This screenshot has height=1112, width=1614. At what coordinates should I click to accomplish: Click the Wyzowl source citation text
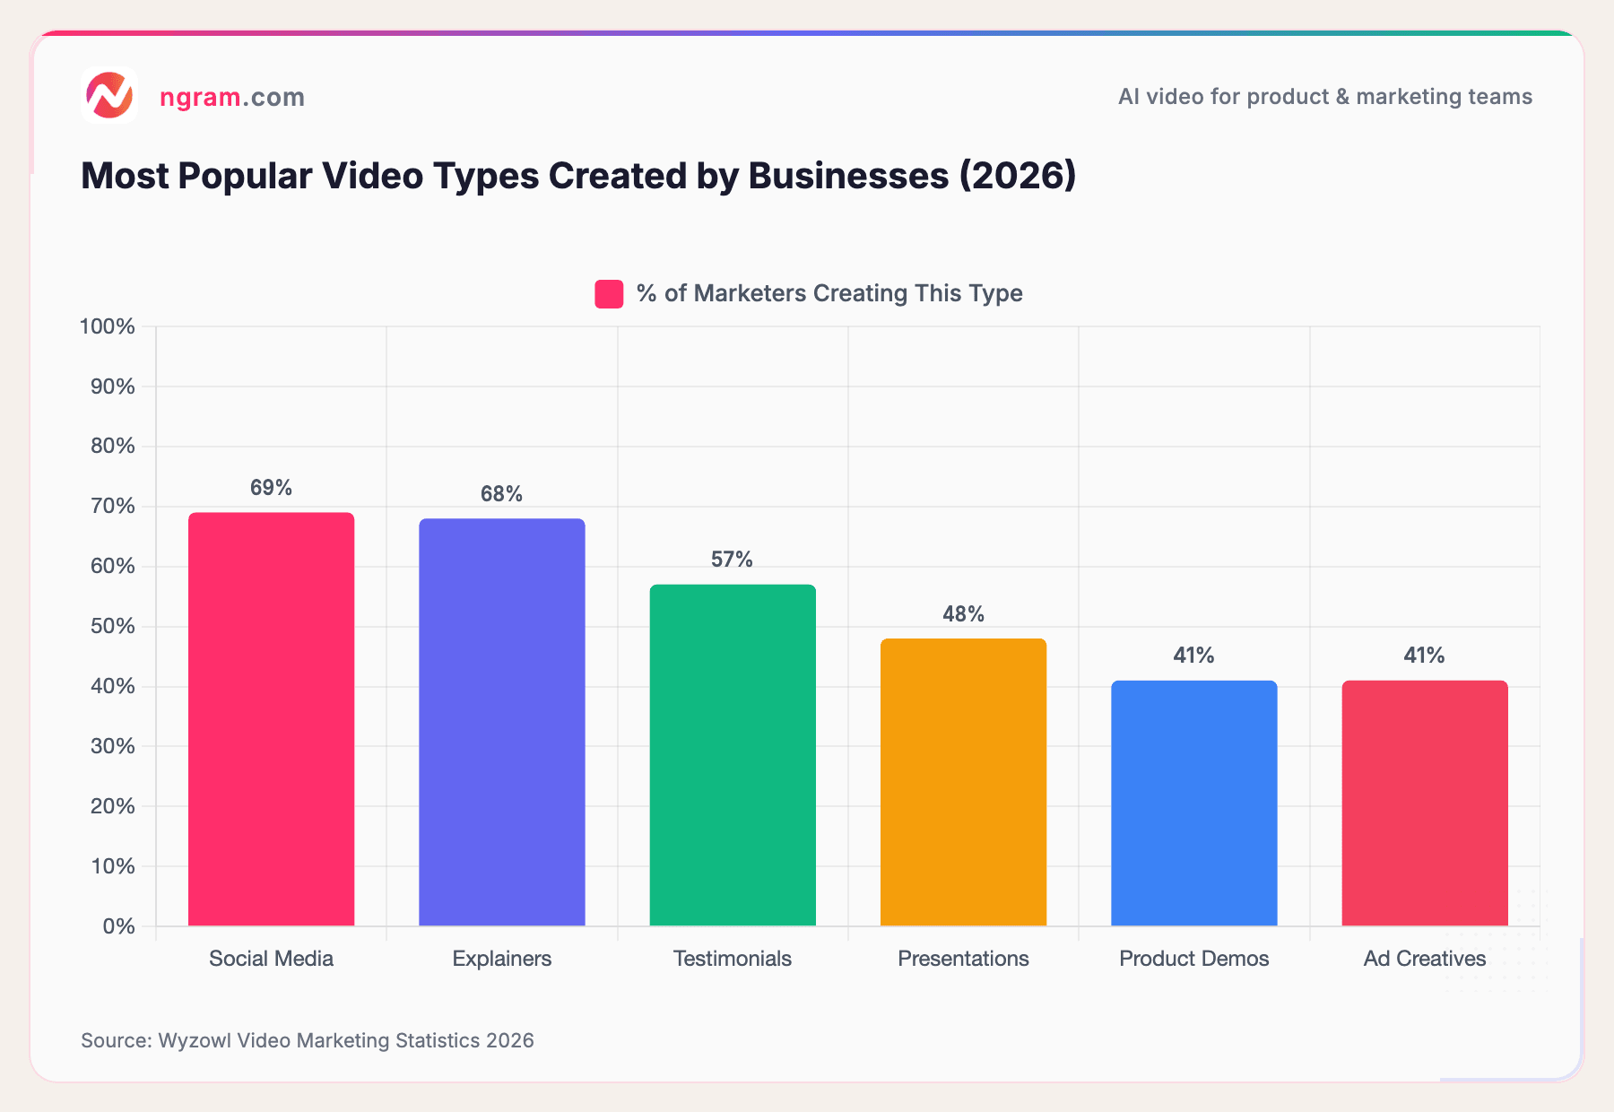307,1041
